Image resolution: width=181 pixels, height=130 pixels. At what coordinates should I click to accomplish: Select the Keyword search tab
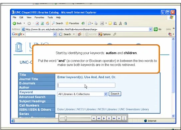[x=37, y=92]
